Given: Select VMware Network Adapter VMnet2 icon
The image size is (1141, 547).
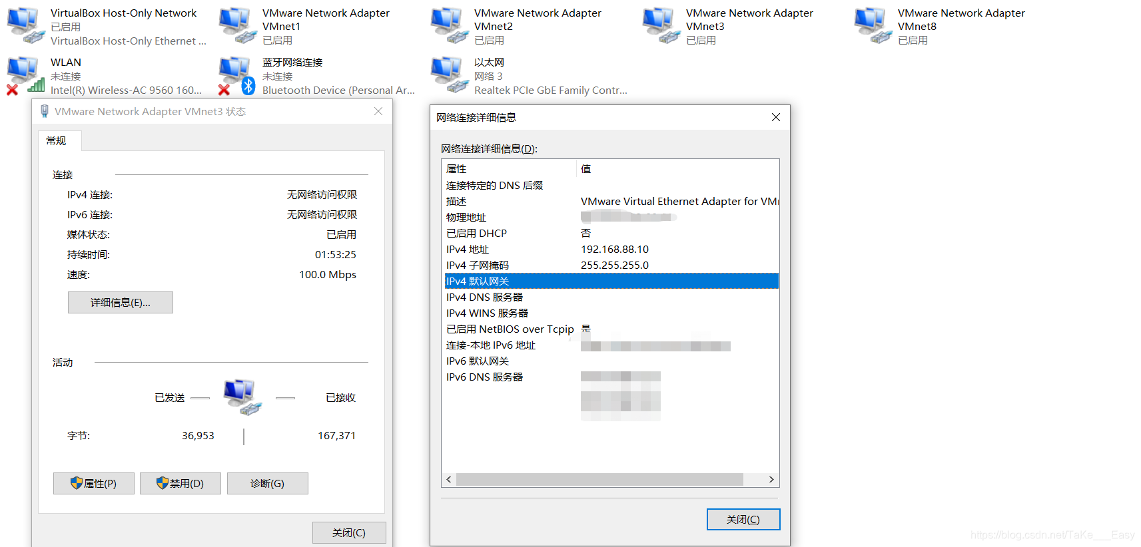Looking at the screenshot, I should (449, 25).
